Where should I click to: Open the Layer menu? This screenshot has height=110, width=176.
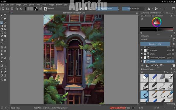coord(25,5)
